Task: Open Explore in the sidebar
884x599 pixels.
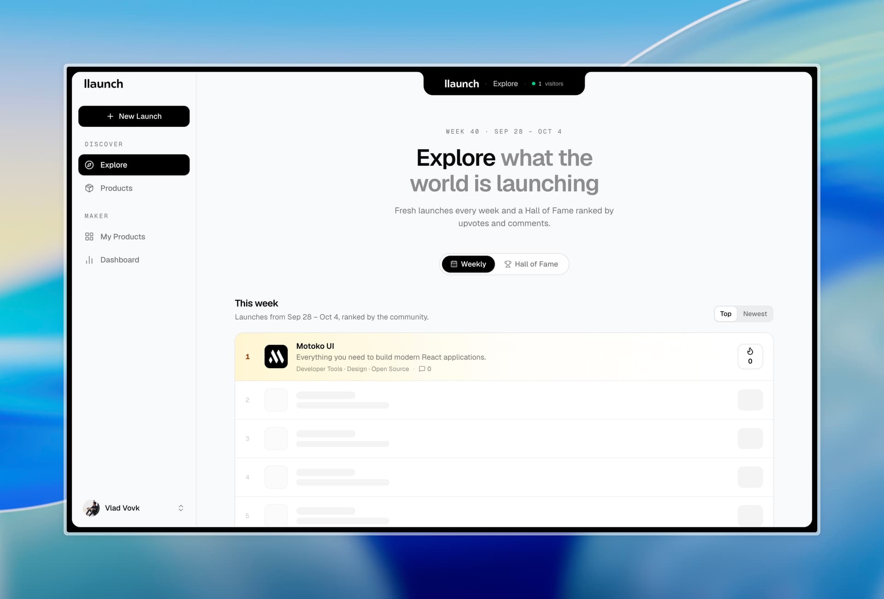Action: [x=134, y=165]
